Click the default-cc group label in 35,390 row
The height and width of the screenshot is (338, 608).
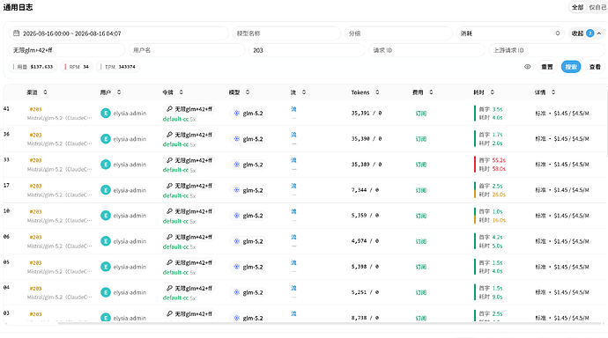[175, 144]
